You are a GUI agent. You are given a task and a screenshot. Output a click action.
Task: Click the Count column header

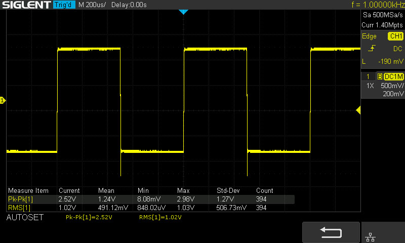coord(264,190)
